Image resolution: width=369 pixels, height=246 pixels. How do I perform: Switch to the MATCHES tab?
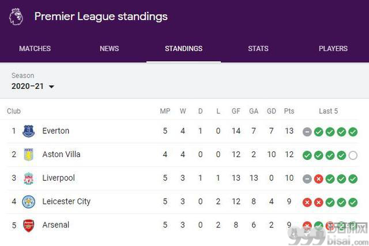35,49
